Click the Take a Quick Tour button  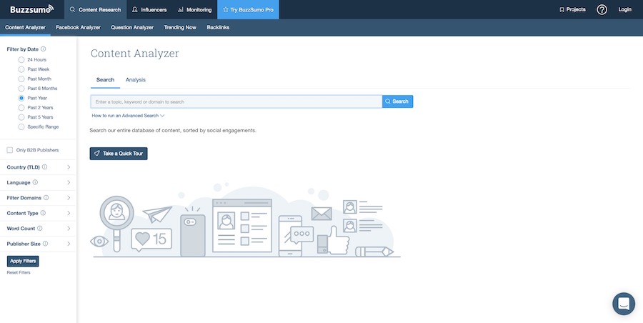[119, 154]
